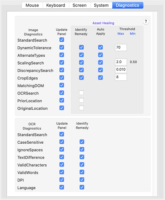Click the OCR Diagnostics heading
This screenshot has height=200, width=165.
[32, 126]
